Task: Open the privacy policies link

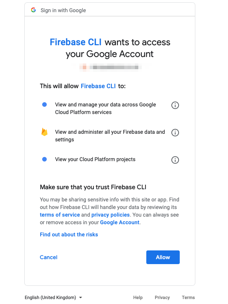Action: point(109,215)
